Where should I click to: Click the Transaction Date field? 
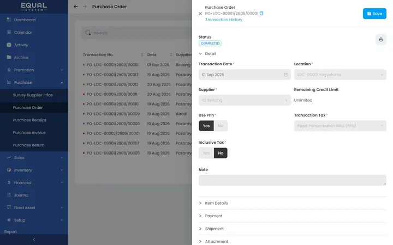tap(245, 75)
